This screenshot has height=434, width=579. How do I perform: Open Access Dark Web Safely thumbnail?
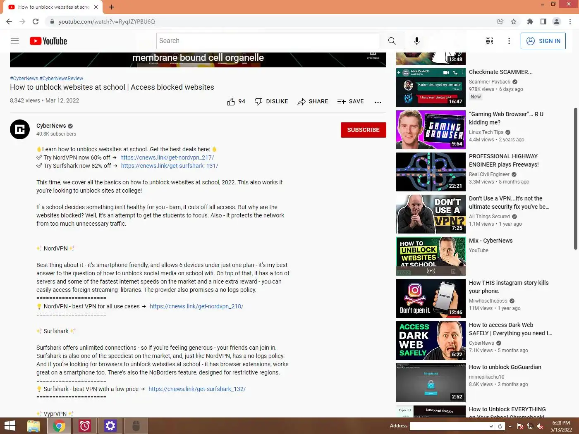click(431, 341)
